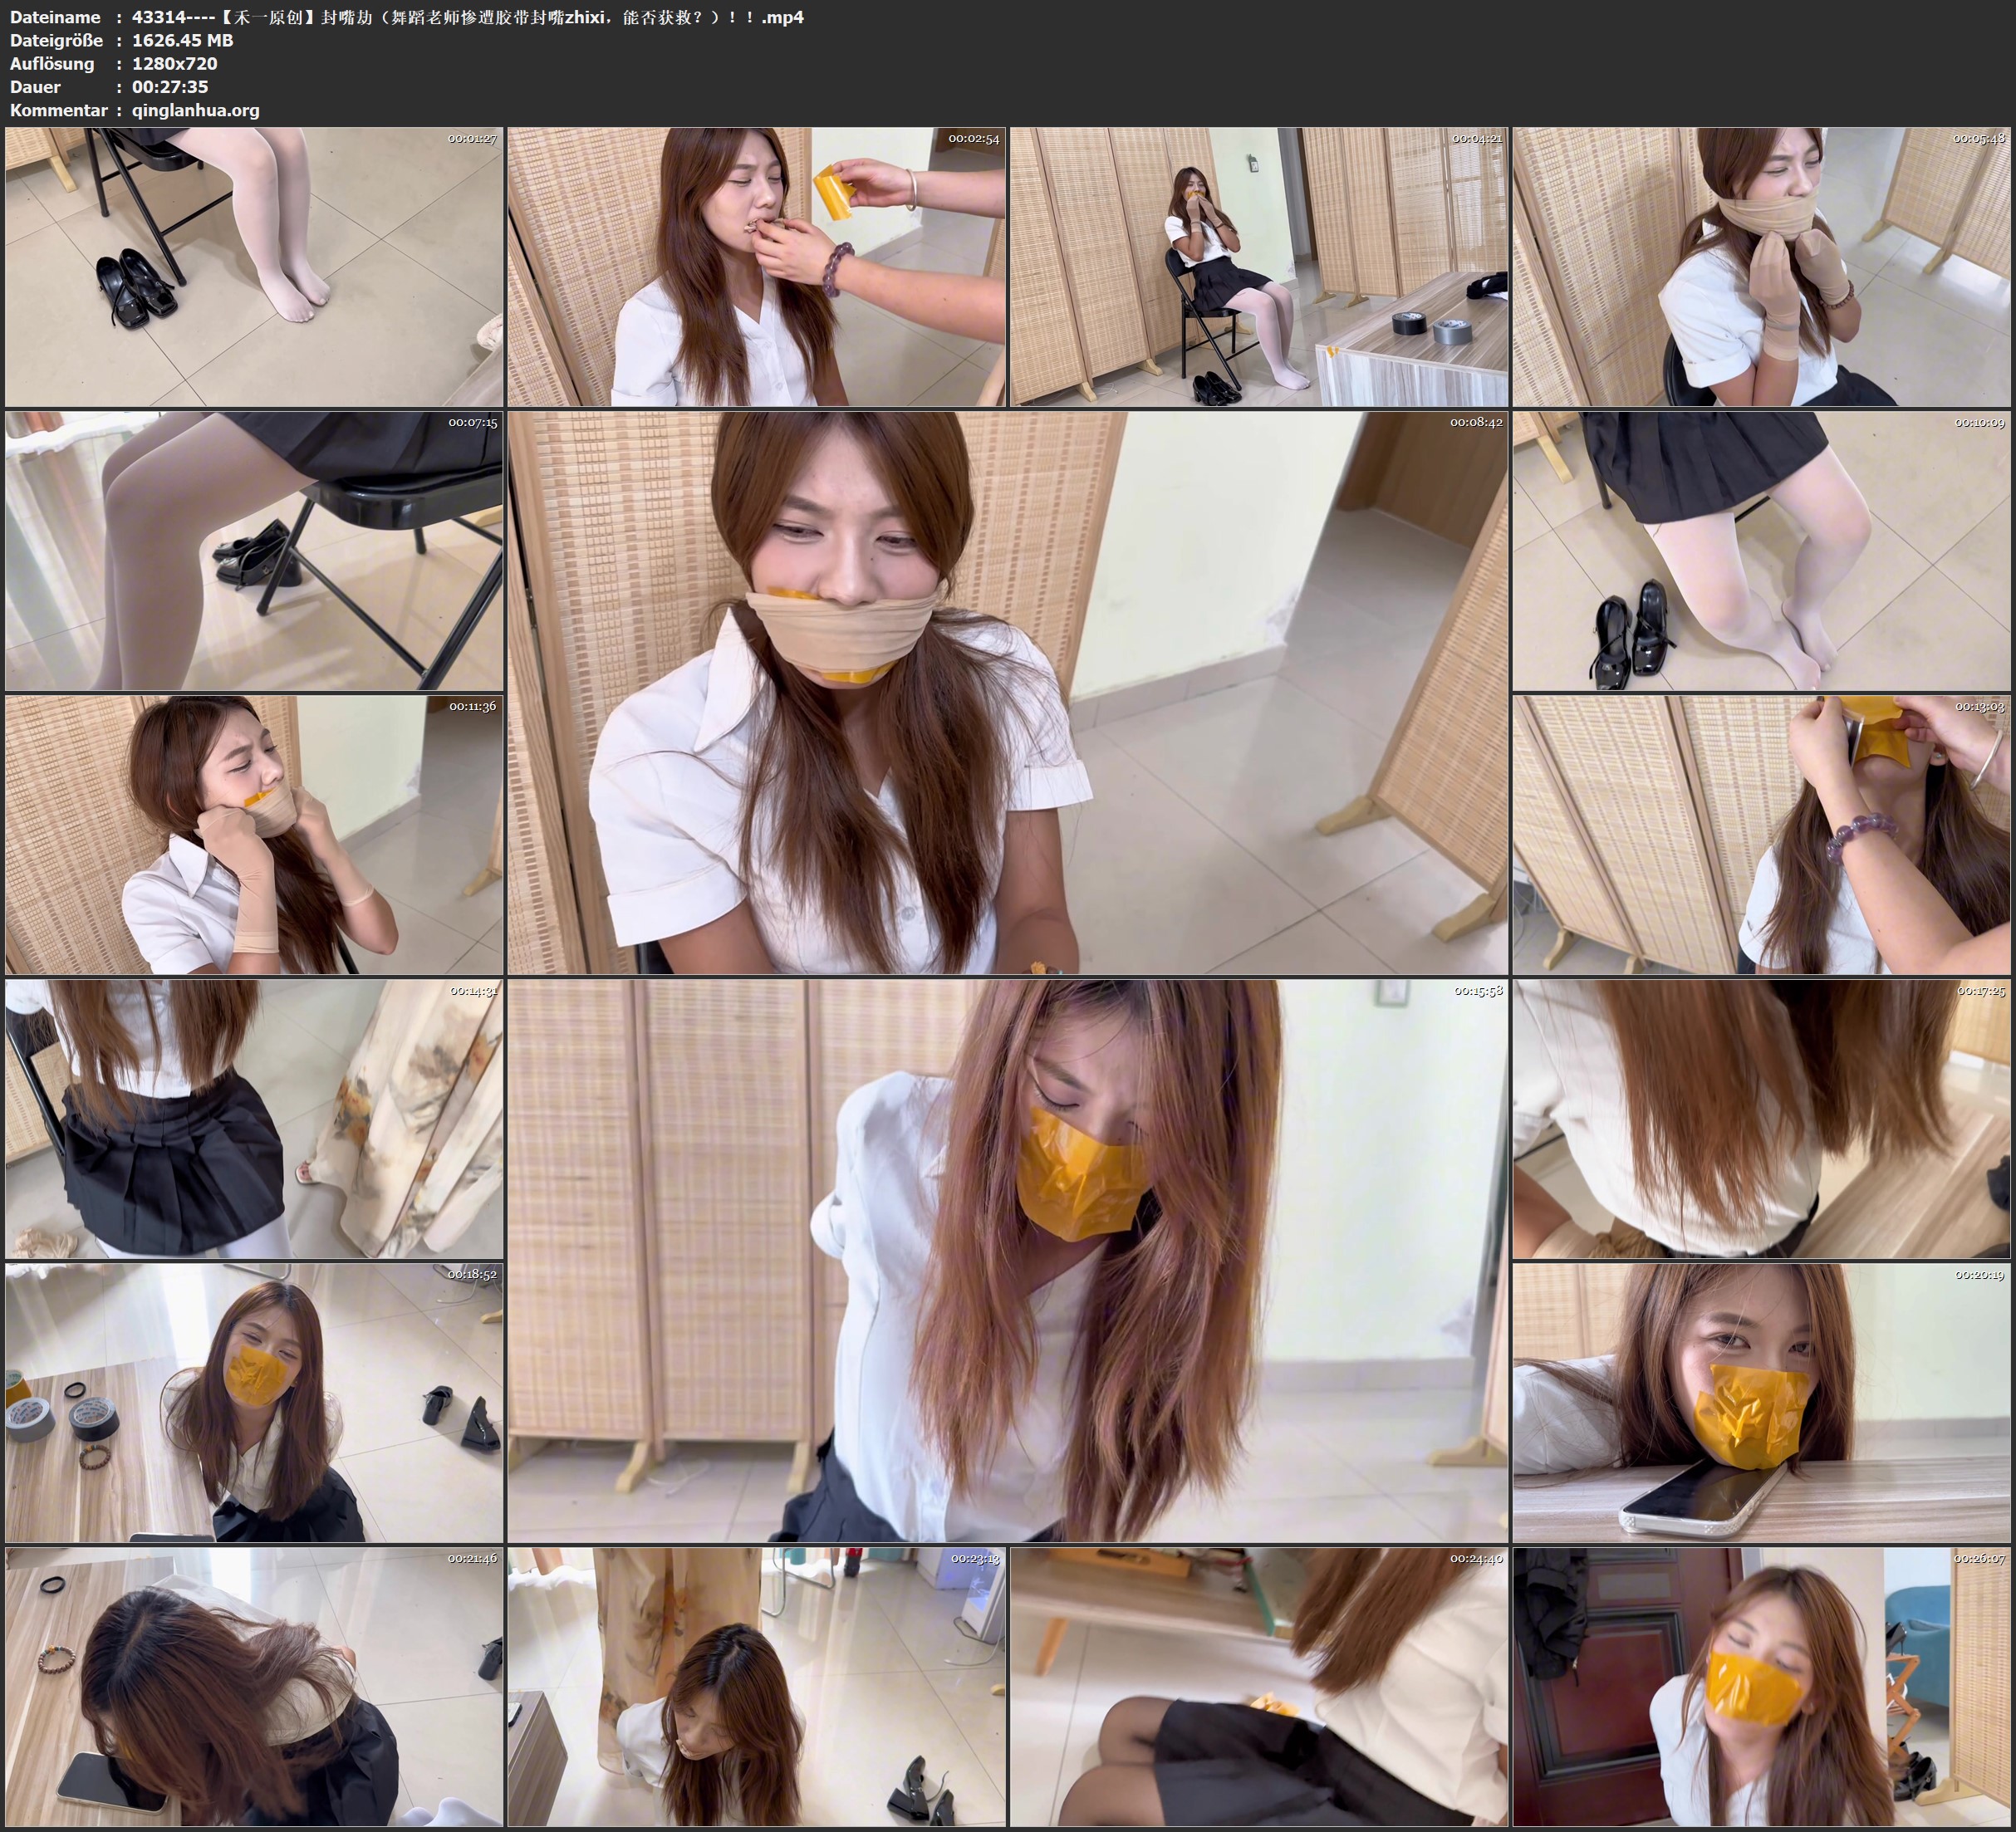Click the thumbnail timestamped 00:01:27

pos(254,266)
